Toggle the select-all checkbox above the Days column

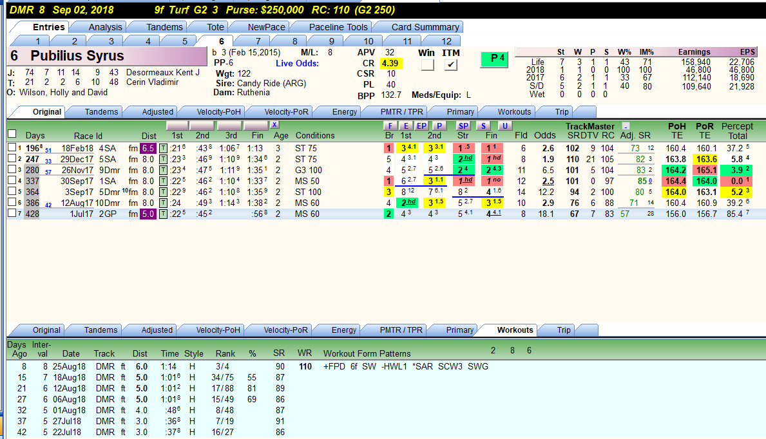tap(12, 134)
